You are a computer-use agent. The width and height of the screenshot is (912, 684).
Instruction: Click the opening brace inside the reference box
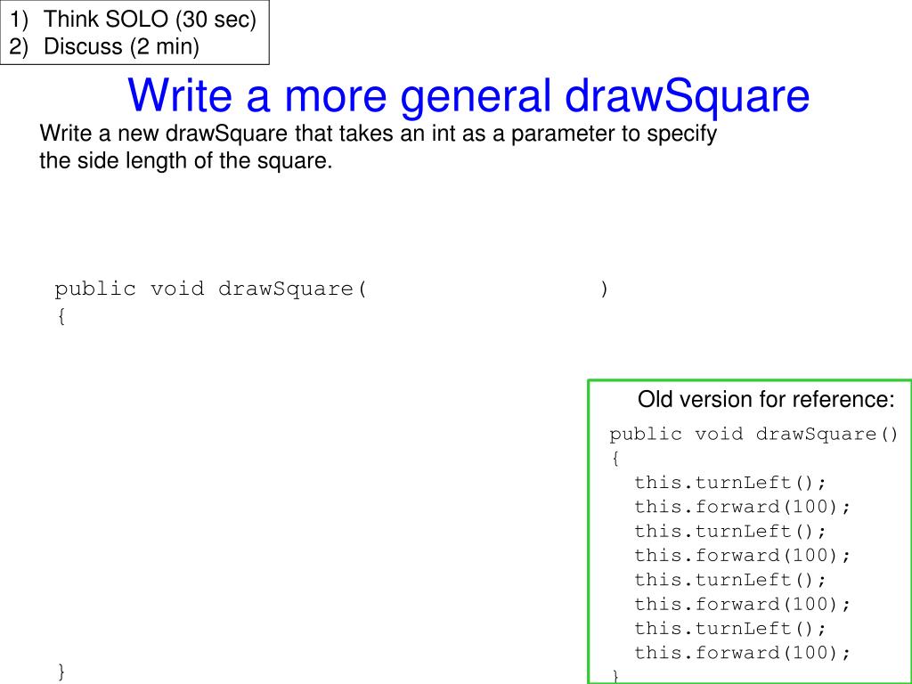615,459
